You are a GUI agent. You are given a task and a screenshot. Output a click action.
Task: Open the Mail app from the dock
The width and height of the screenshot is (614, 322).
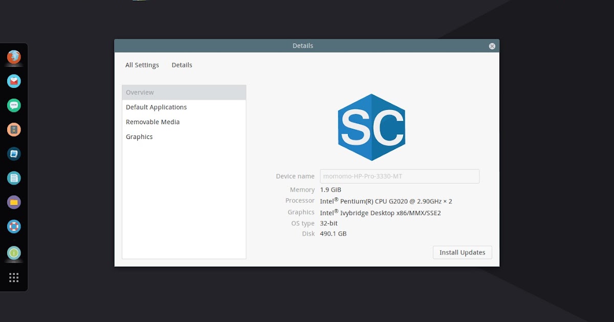point(13,81)
